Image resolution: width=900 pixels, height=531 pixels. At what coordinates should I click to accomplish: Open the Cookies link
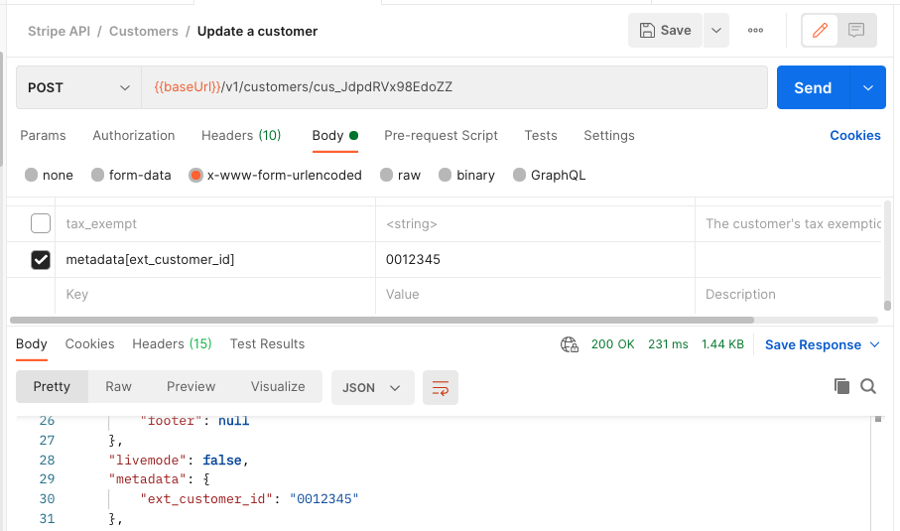coord(854,135)
